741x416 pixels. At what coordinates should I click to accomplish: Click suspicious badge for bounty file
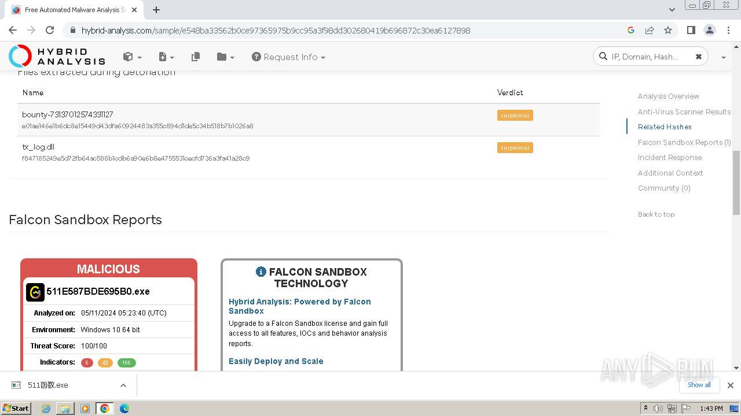515,115
